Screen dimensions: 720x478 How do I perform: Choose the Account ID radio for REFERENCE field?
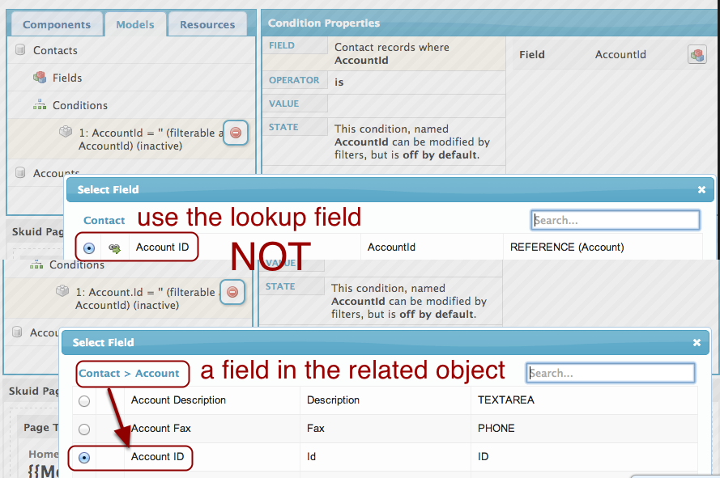(x=88, y=248)
